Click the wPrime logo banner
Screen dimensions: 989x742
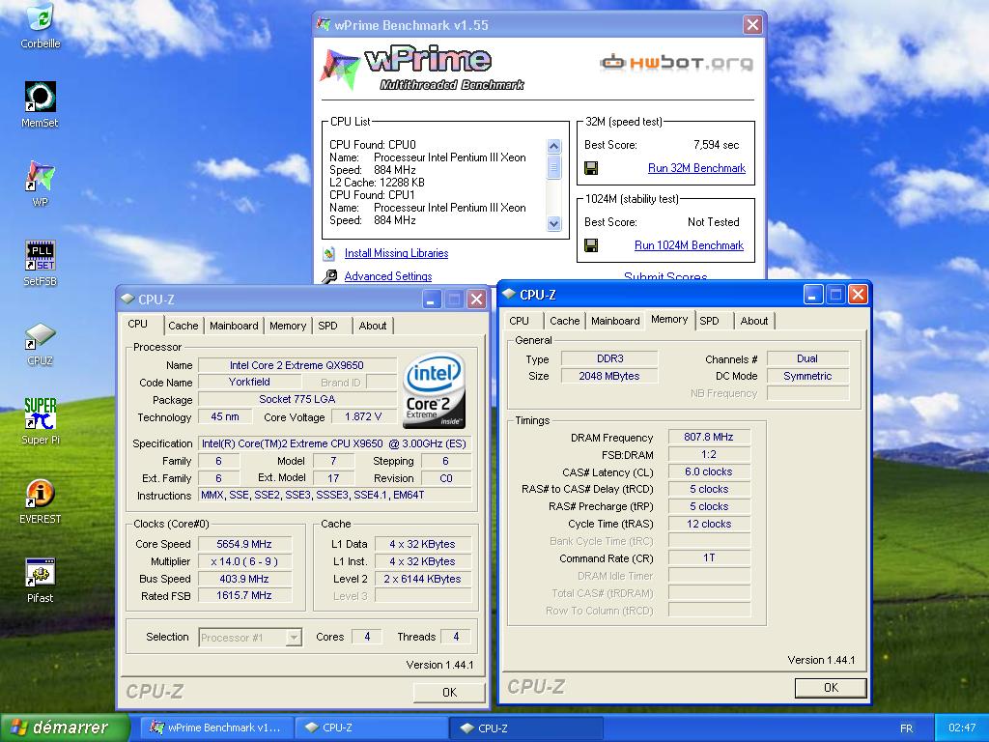tap(423, 69)
